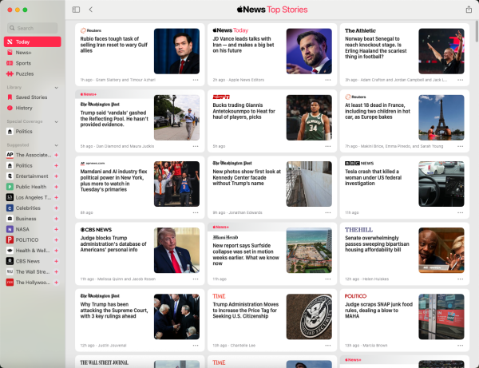Image resolution: width=479 pixels, height=368 pixels.
Task: Open more options for SNAP junk food story
Action: click(460, 346)
